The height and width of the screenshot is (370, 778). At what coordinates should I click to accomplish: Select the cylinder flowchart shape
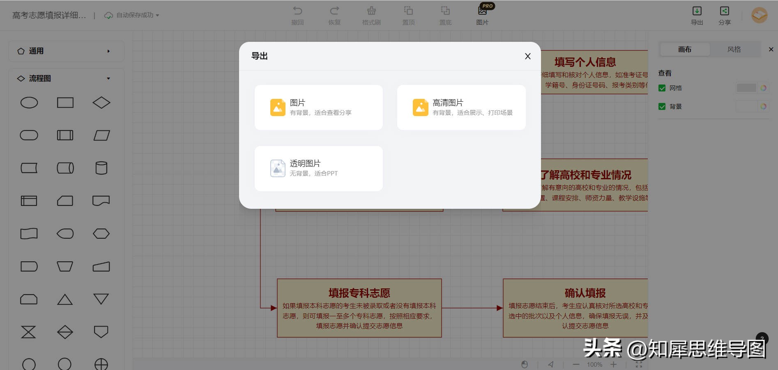point(101,167)
